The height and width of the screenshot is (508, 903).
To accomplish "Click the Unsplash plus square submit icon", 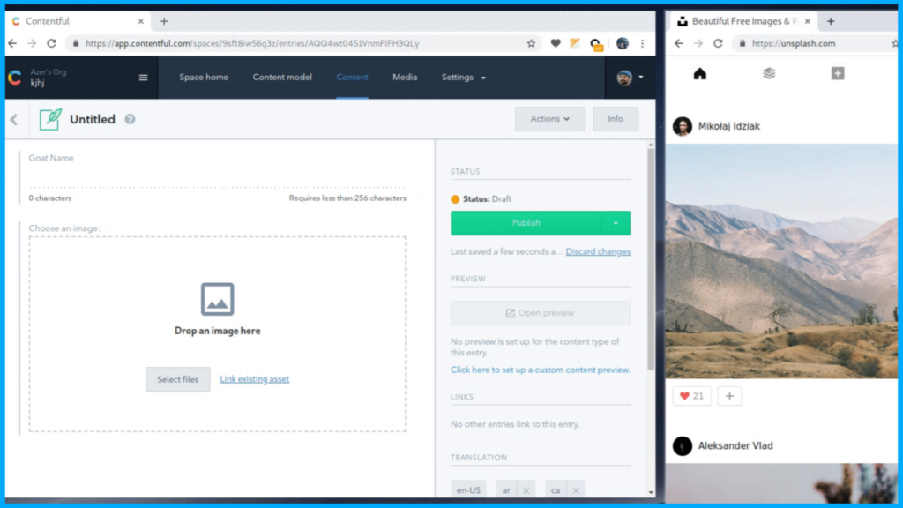I will pyautogui.click(x=837, y=74).
